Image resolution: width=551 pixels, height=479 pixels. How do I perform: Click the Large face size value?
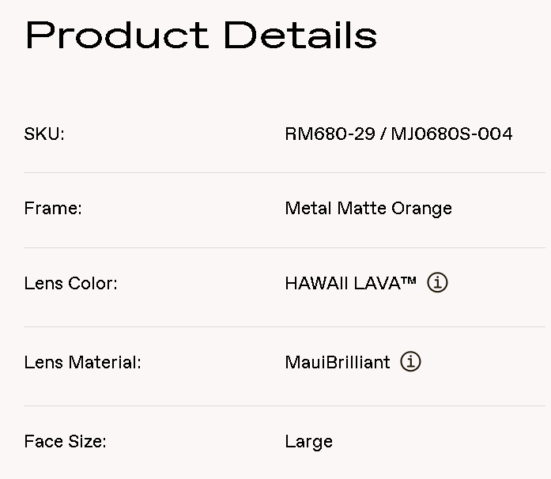point(308,442)
